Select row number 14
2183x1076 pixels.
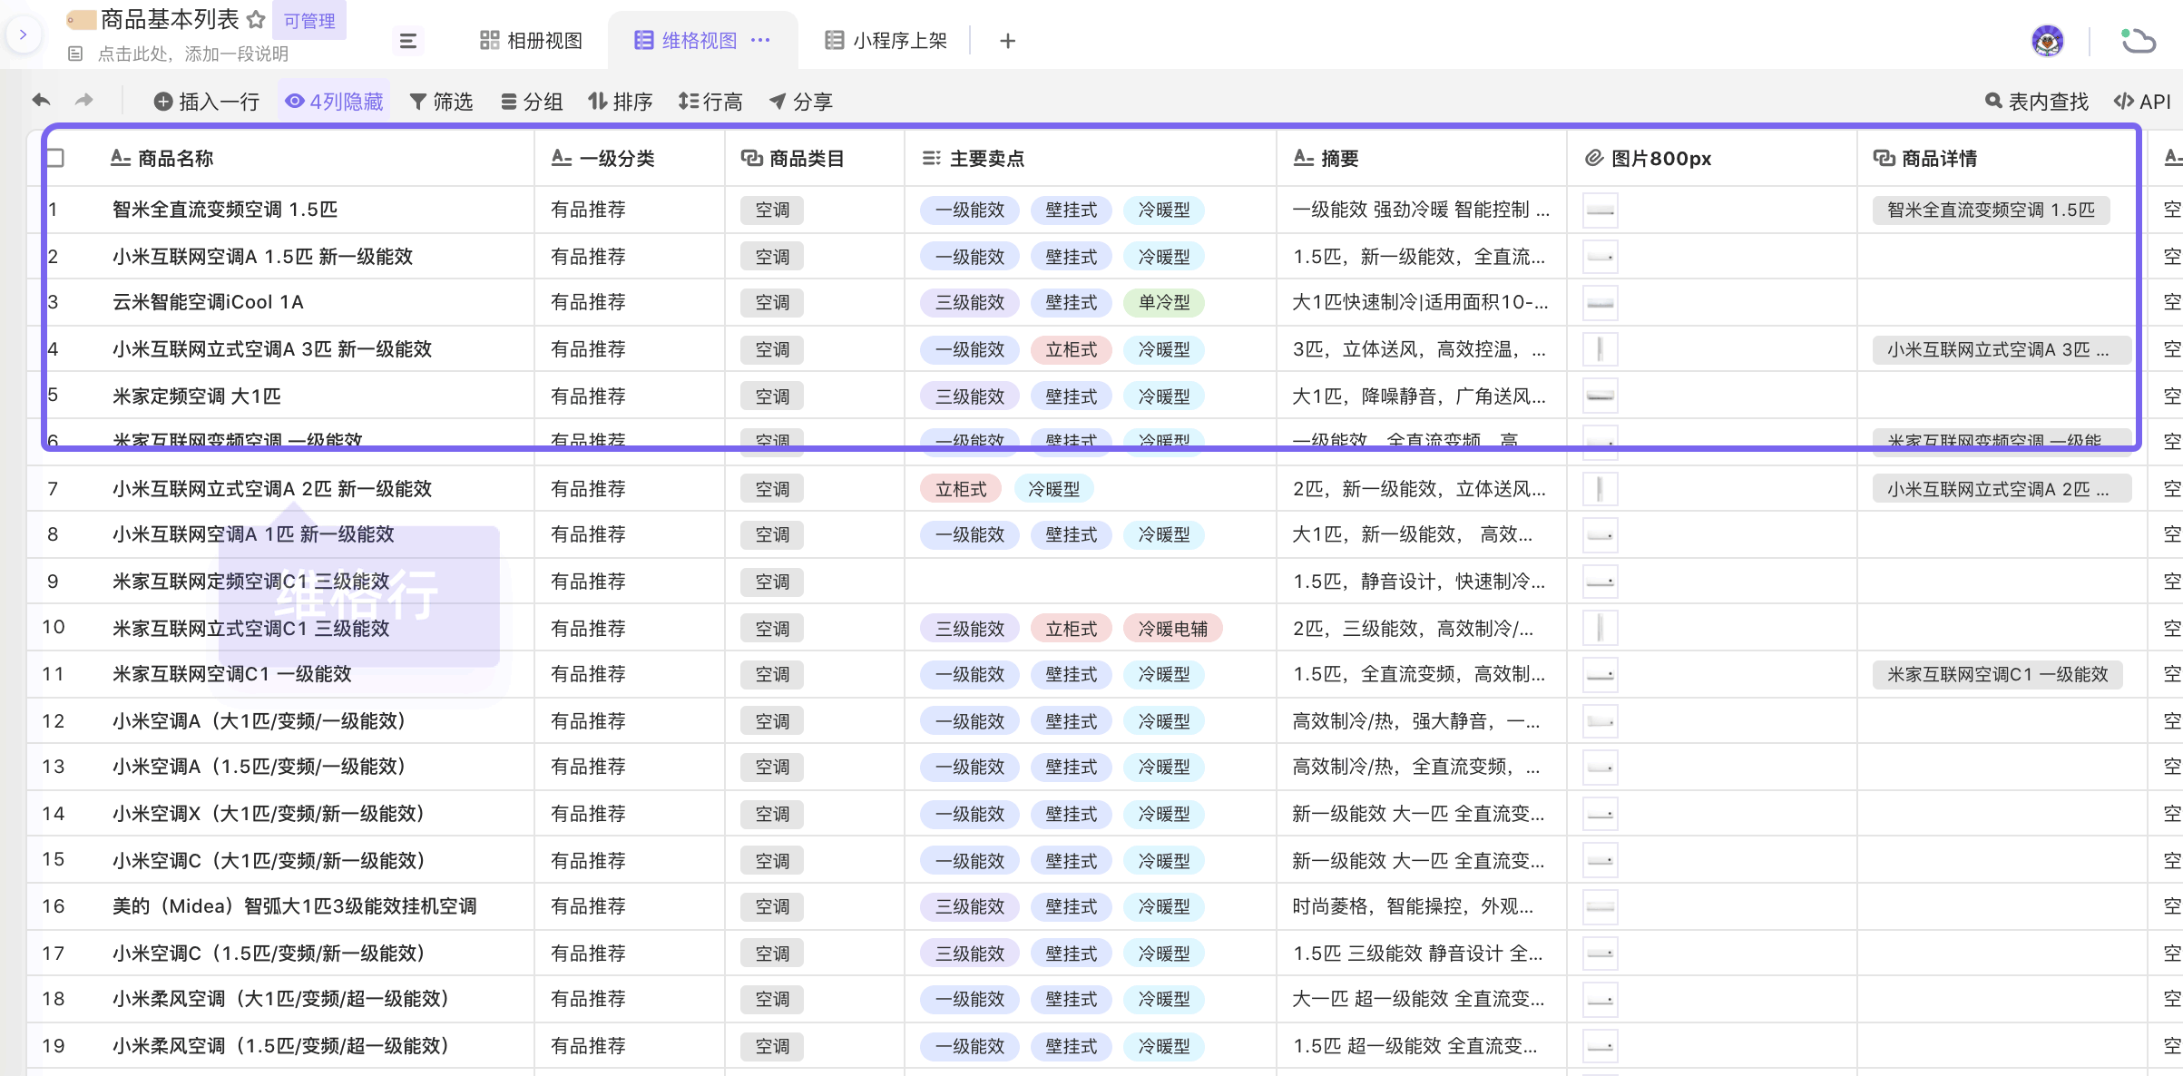pyautogui.click(x=54, y=814)
